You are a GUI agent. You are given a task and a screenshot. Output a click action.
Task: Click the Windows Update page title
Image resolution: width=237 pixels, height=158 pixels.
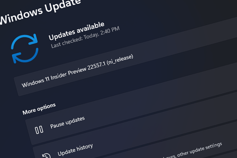tap(39, 11)
